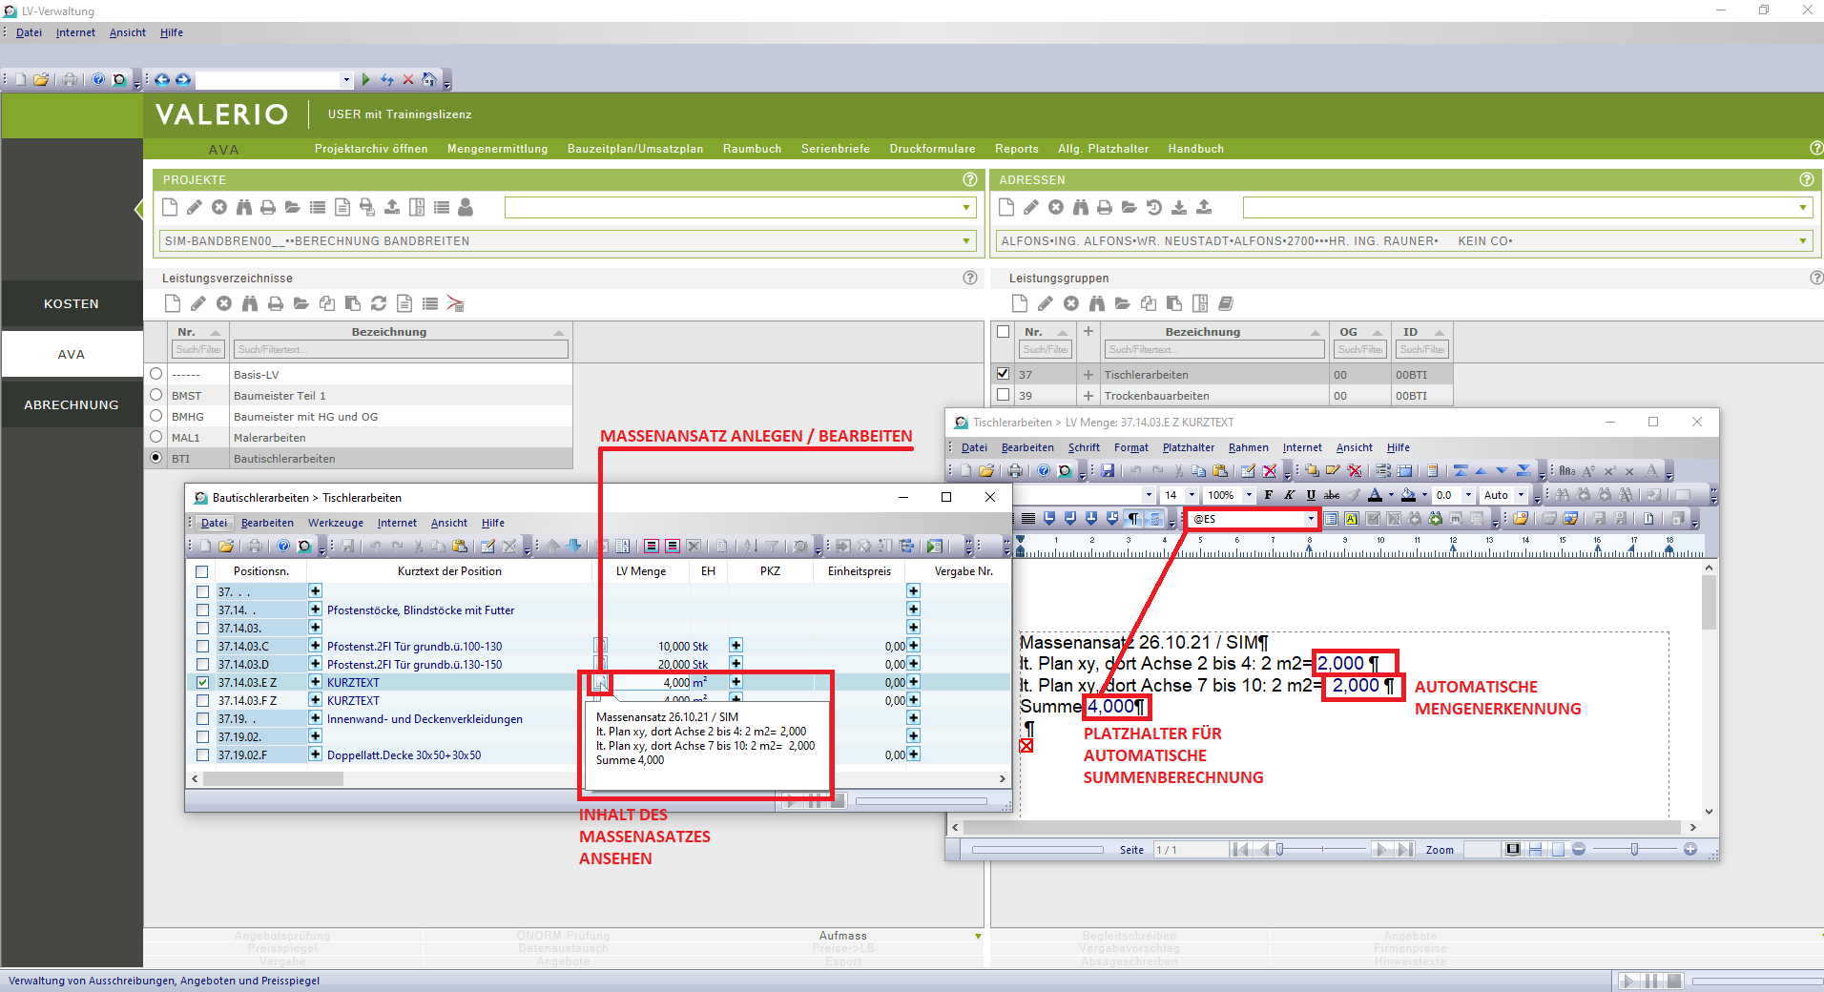Open the Platzhalter menu in editor
The width and height of the screenshot is (1824, 992).
[1188, 447]
